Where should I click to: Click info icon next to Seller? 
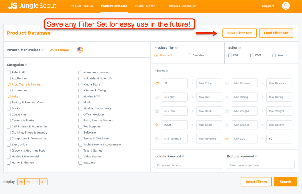pos(240,47)
